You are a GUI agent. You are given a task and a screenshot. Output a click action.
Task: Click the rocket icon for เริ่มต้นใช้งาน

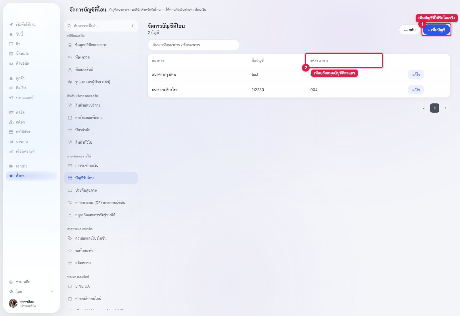click(x=11, y=24)
